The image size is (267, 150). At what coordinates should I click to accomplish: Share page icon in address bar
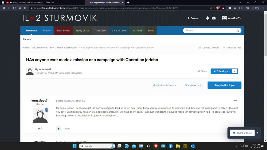[211, 8]
